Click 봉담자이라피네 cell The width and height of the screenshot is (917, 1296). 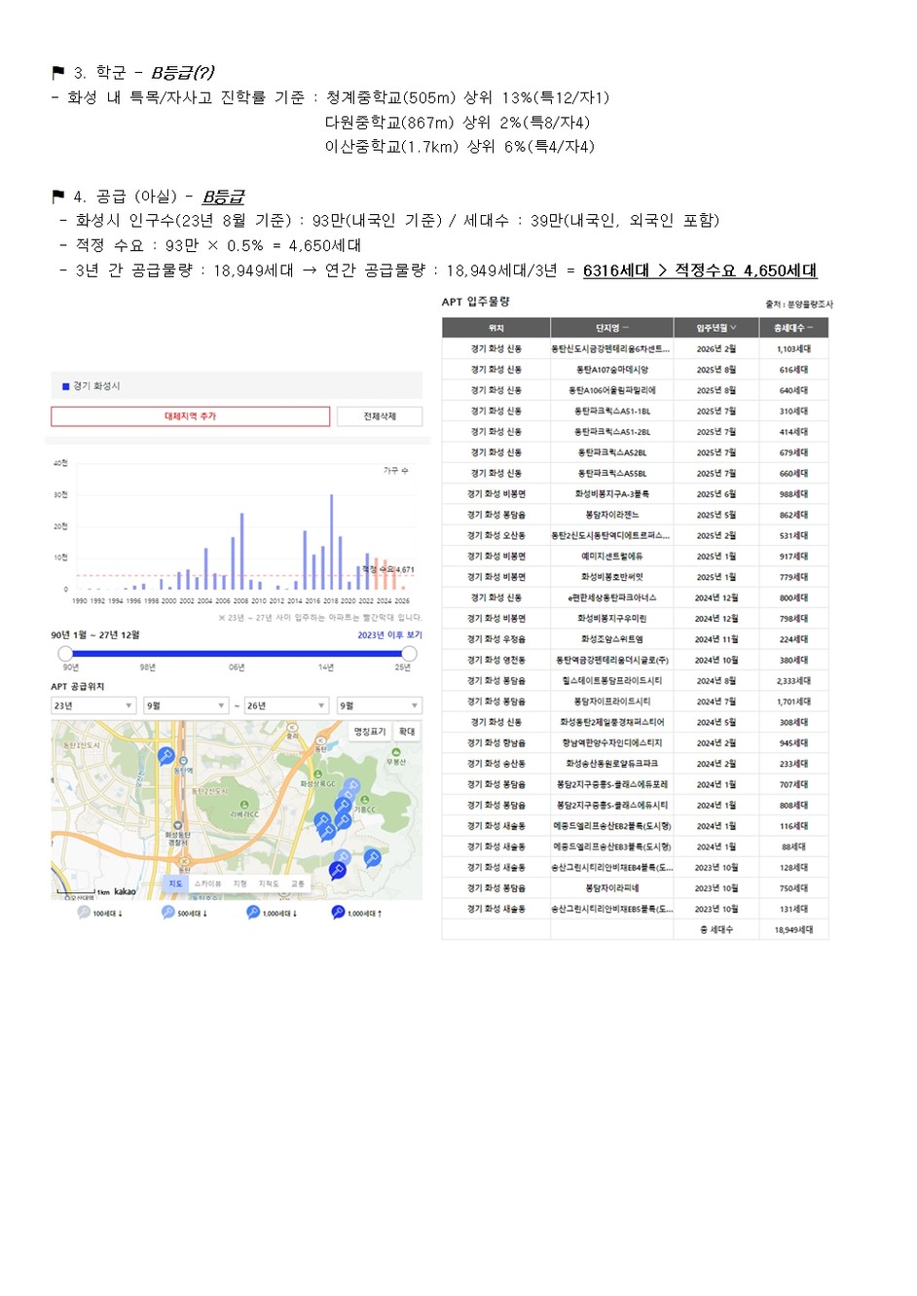click(x=611, y=888)
